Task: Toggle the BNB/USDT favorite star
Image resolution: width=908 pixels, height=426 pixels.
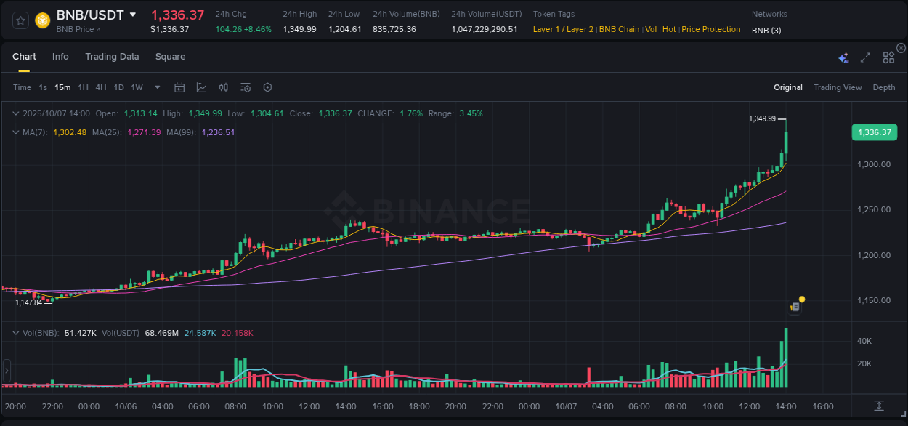Action: (20, 20)
